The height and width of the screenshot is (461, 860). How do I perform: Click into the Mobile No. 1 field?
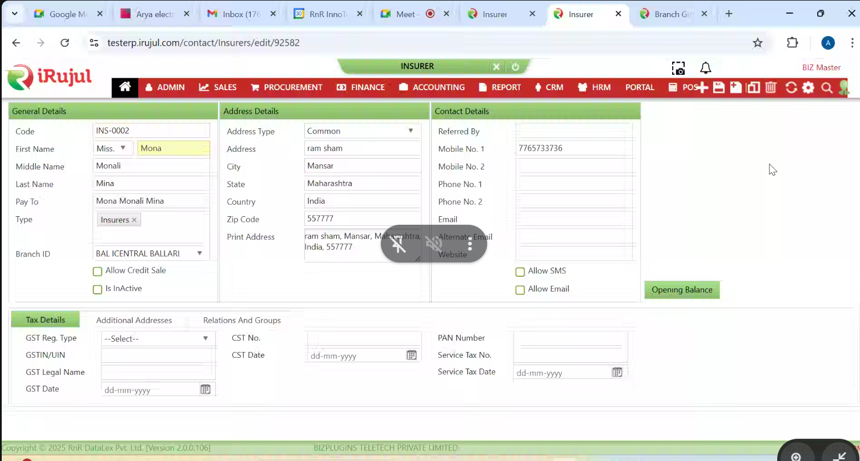[x=573, y=148]
